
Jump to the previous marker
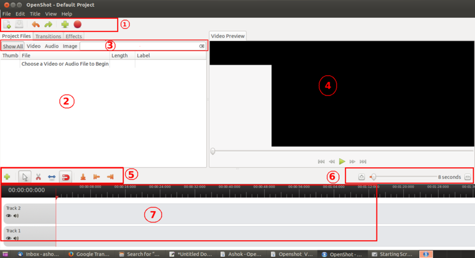(97, 177)
